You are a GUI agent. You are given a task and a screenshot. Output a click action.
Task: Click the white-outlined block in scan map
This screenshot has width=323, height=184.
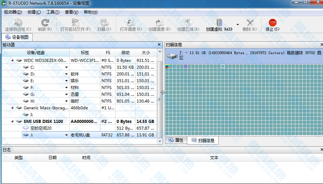[223, 66]
